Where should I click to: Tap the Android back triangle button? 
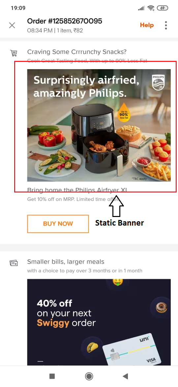coord(125,376)
